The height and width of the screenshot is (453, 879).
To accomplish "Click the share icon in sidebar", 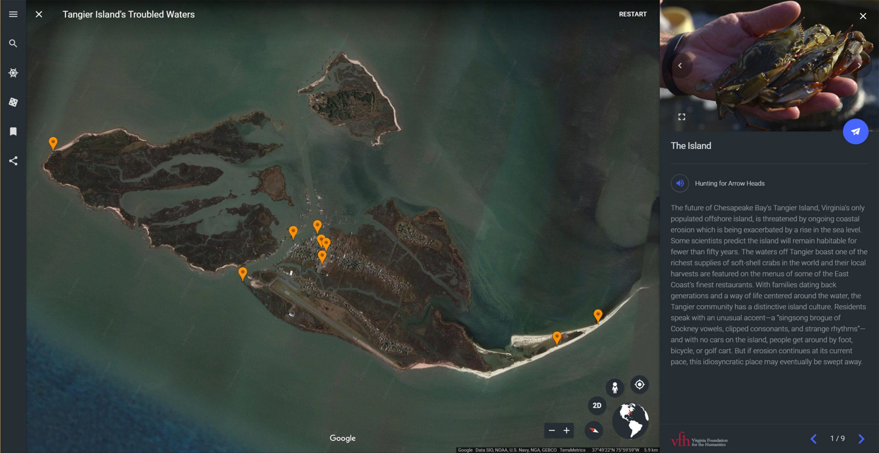I will (13, 161).
